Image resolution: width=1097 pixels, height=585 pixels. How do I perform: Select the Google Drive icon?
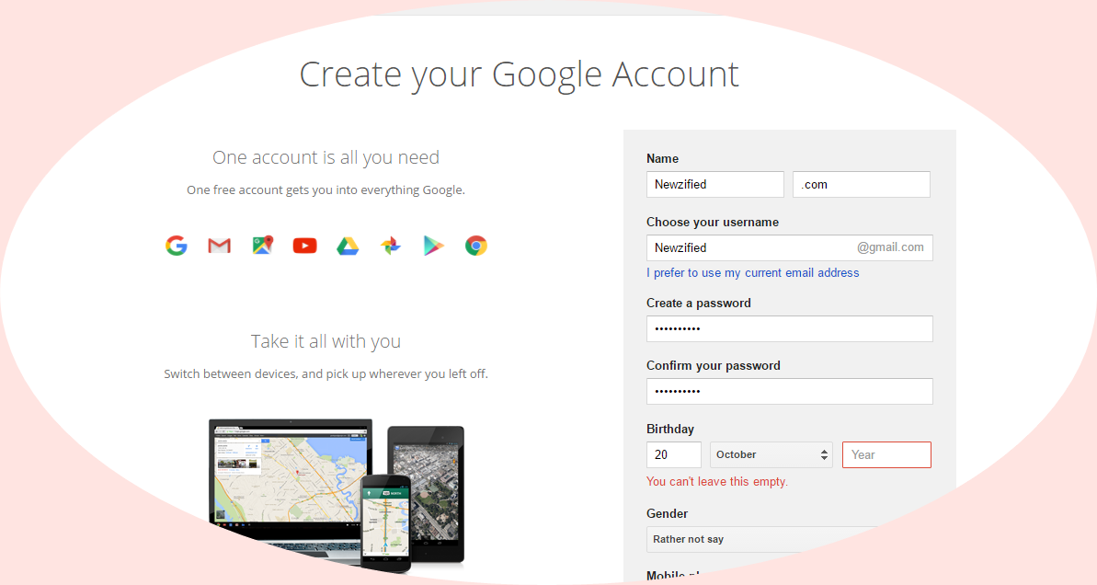[x=348, y=245]
